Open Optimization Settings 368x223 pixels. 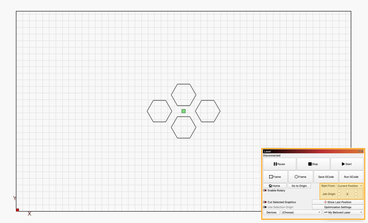point(338,207)
